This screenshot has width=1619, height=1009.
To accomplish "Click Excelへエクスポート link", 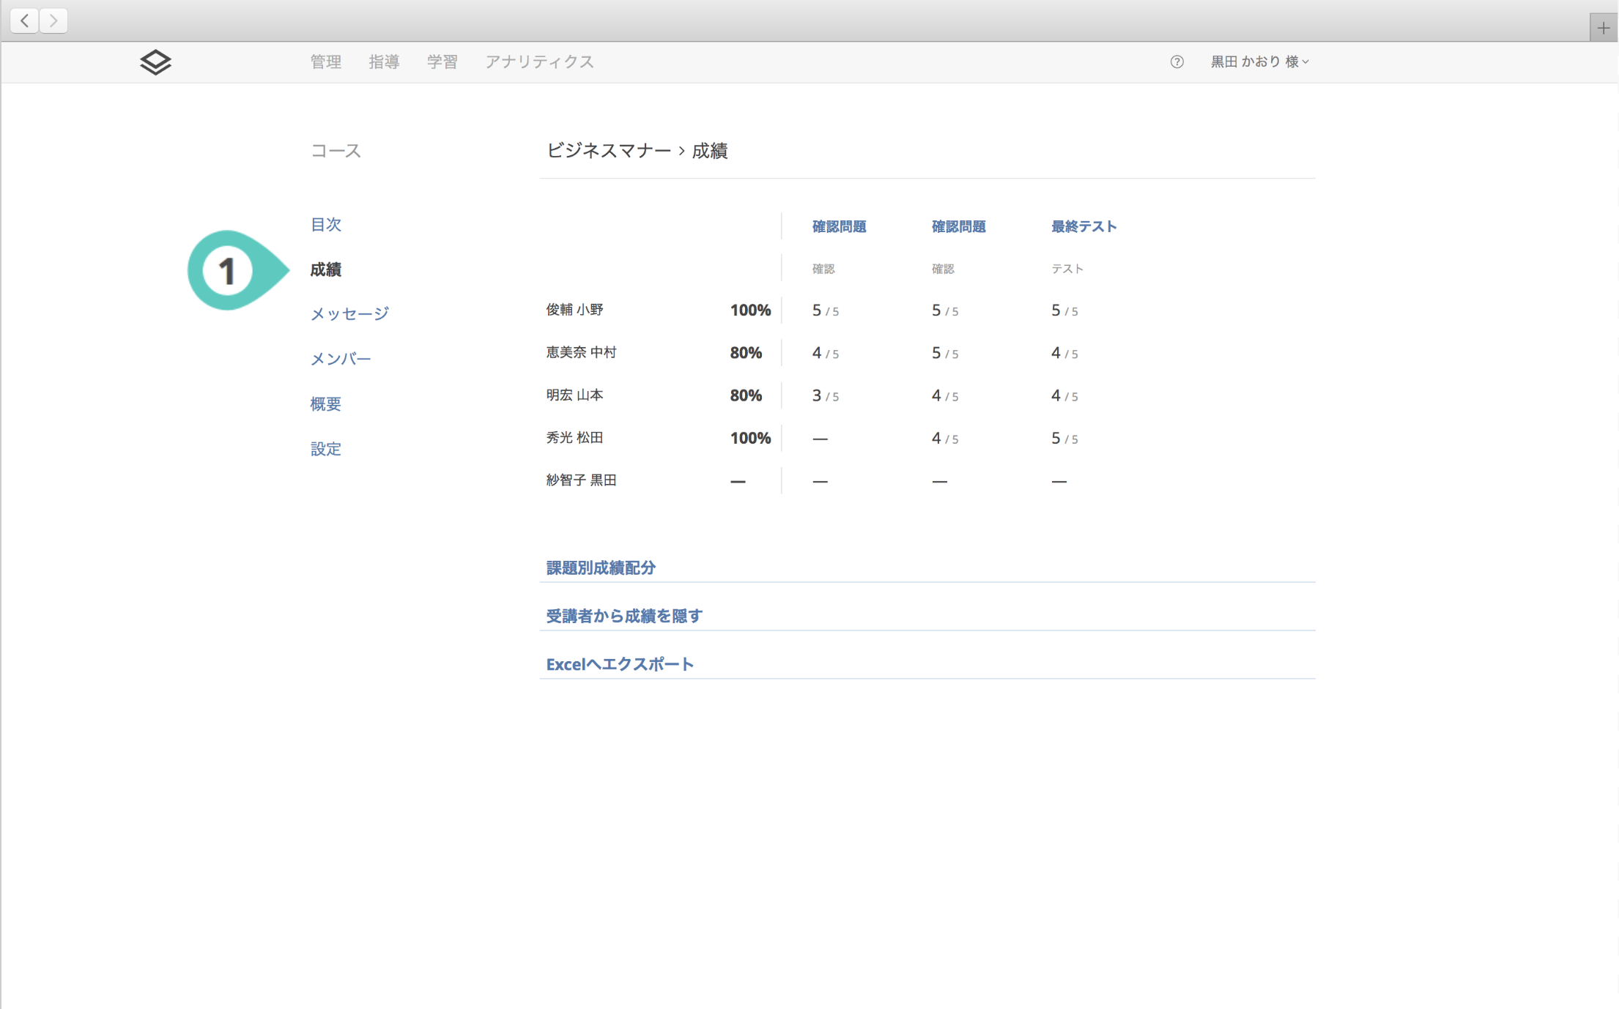I will (620, 664).
